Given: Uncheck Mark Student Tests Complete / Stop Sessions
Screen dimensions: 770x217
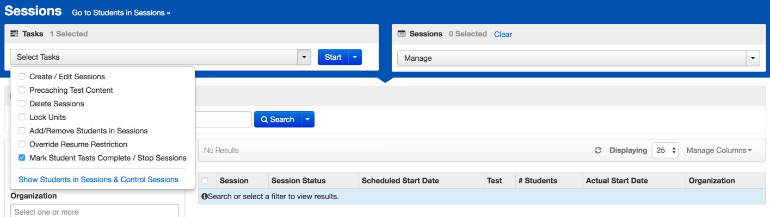Looking at the screenshot, I should click(x=22, y=158).
